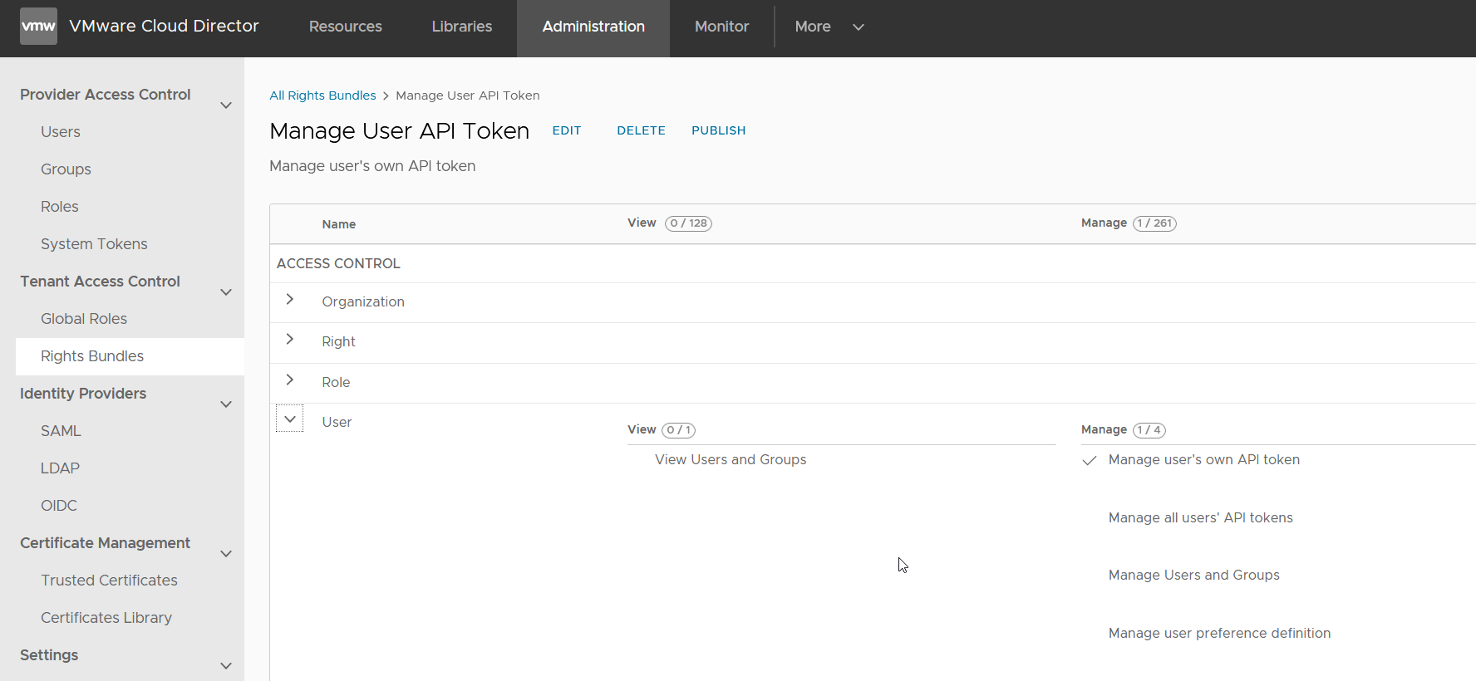This screenshot has height=681, width=1476.
Task: Open the Monitor tab
Action: tap(721, 27)
